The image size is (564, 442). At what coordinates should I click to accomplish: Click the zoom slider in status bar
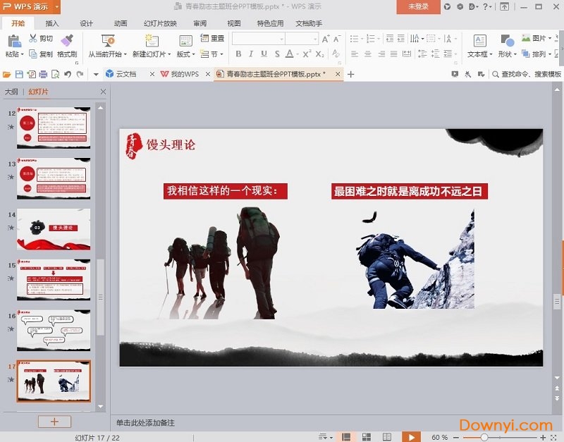[x=484, y=437]
